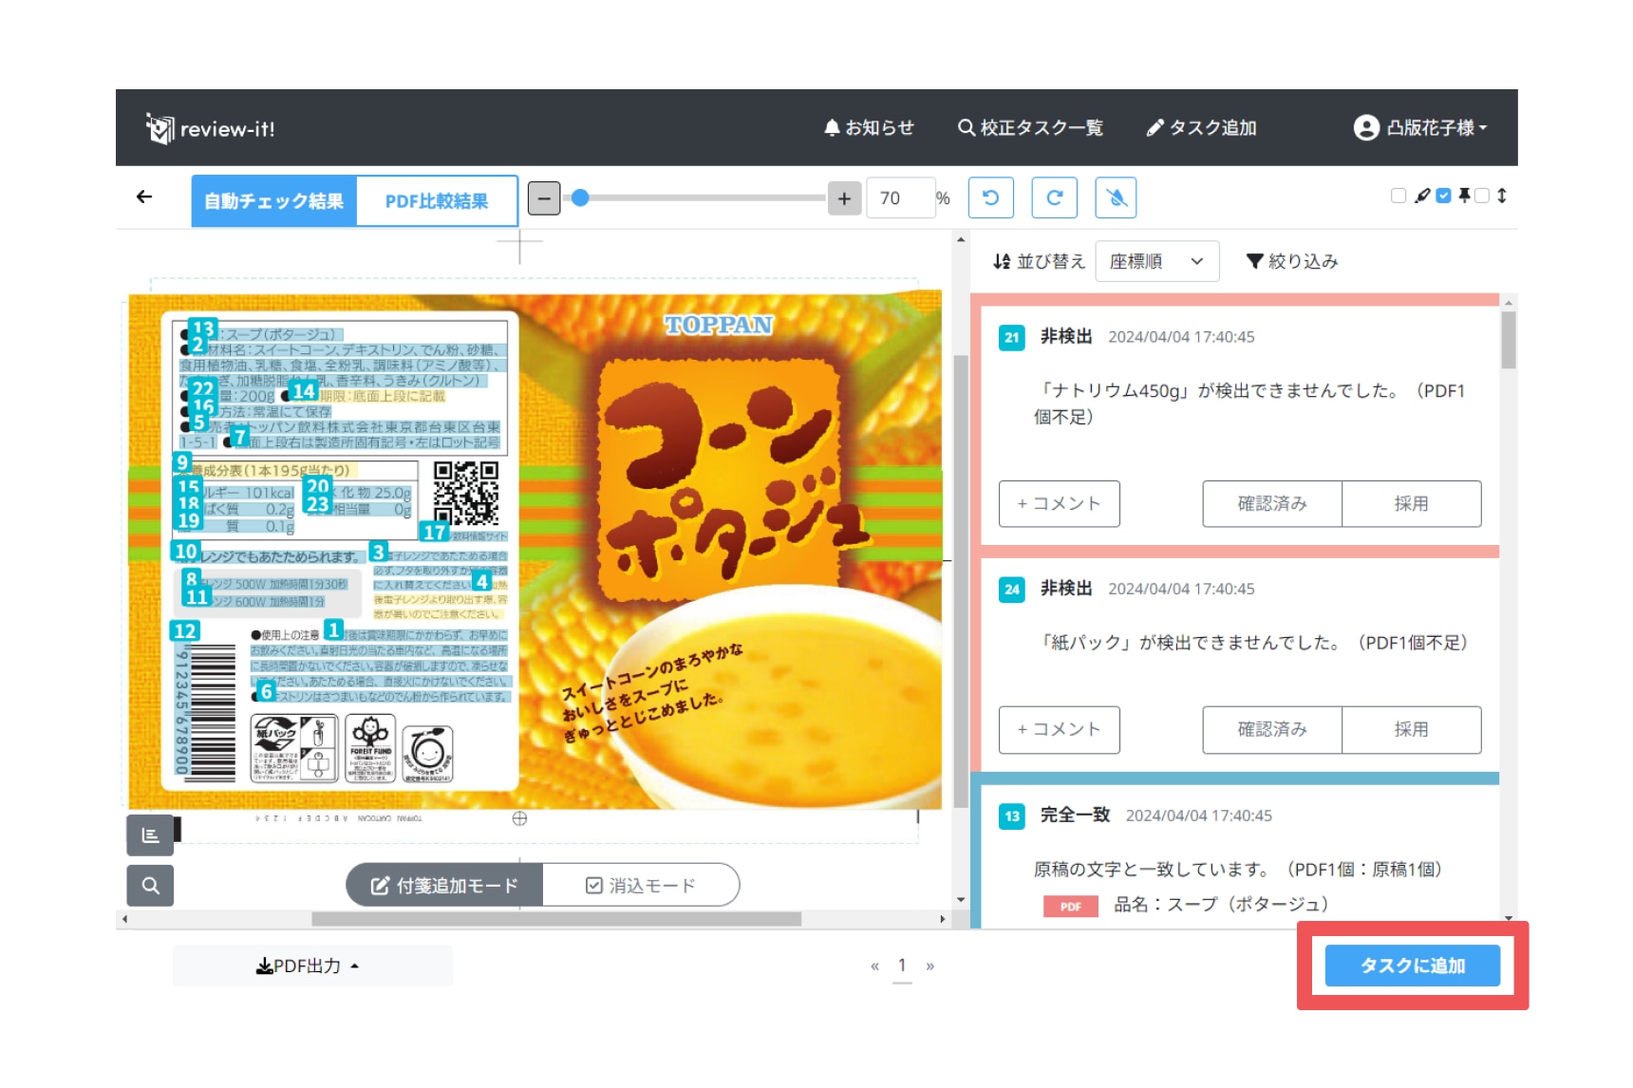1633x1088 pixels.
Task: Rotate counterclockwise with the undo-arrow button
Action: point(990,197)
